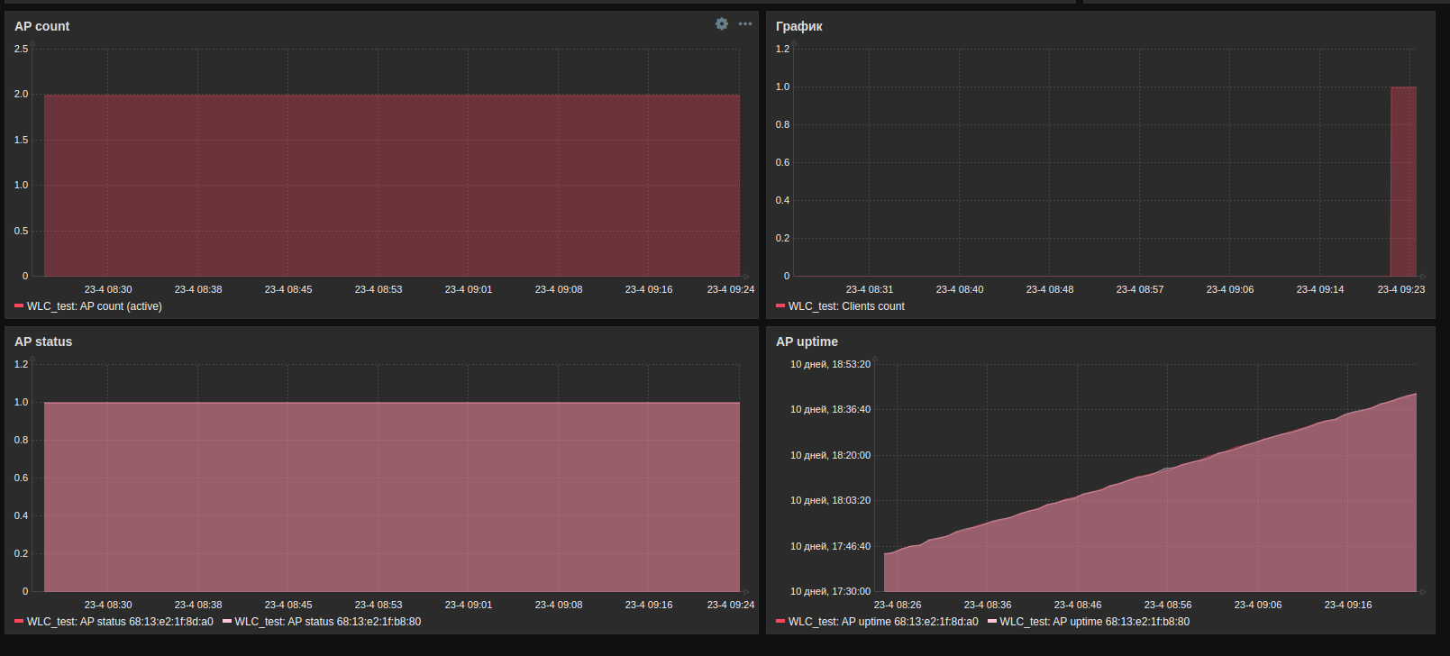Image resolution: width=1450 pixels, height=656 pixels.
Task: Click the Clients count legend color marker
Action: pos(780,306)
